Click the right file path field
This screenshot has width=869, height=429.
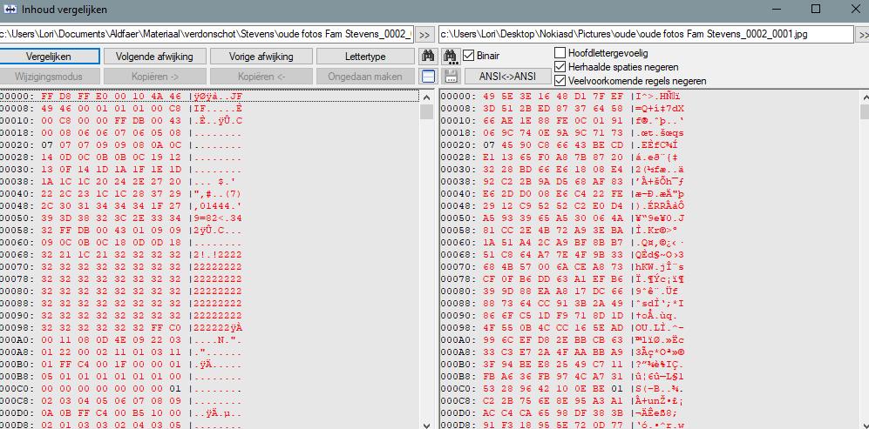click(x=646, y=35)
